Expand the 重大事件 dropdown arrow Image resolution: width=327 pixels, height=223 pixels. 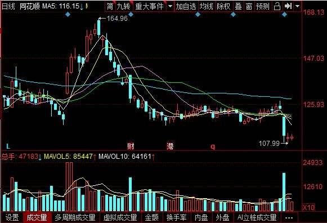click(171, 6)
